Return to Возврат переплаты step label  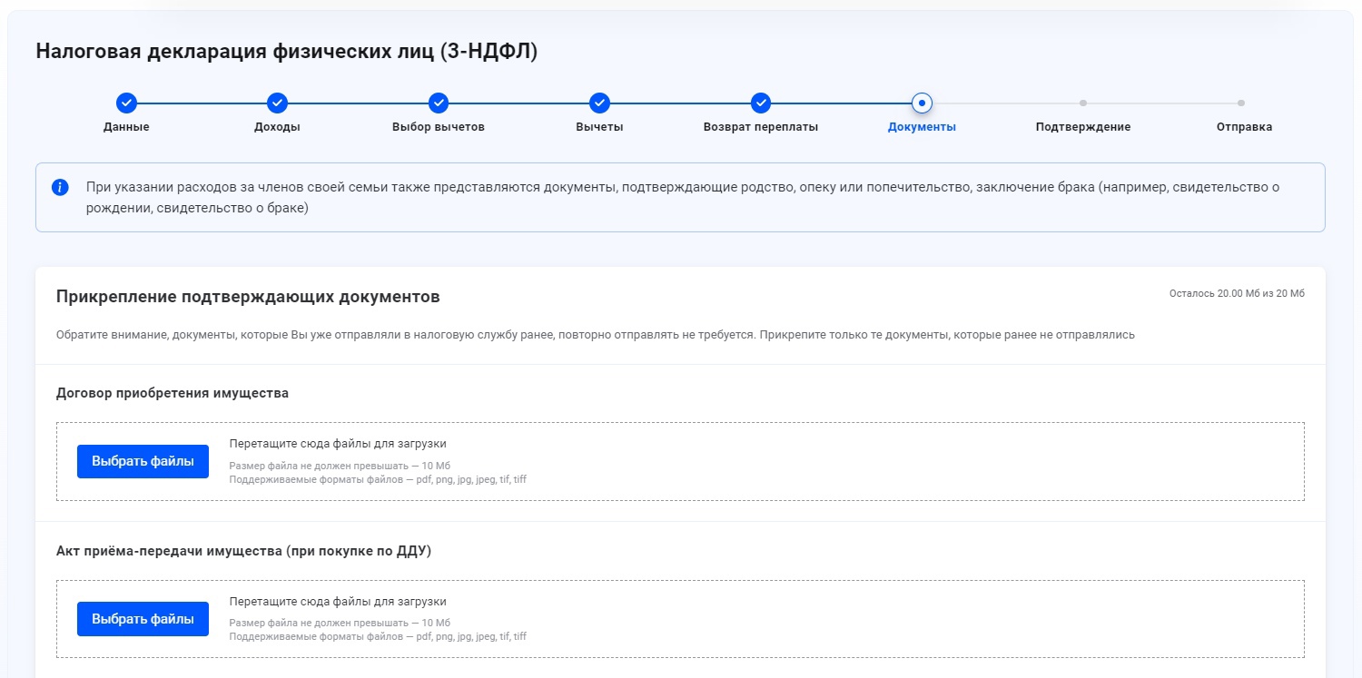pyautogui.click(x=761, y=127)
